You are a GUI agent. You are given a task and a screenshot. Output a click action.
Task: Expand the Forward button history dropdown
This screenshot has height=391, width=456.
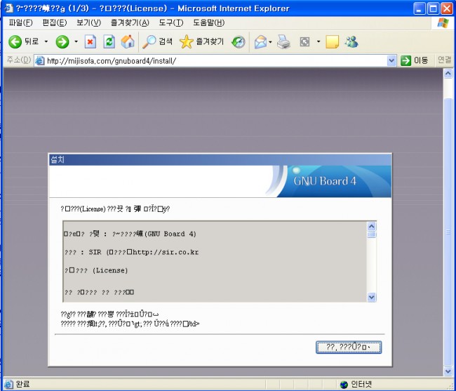(76, 41)
